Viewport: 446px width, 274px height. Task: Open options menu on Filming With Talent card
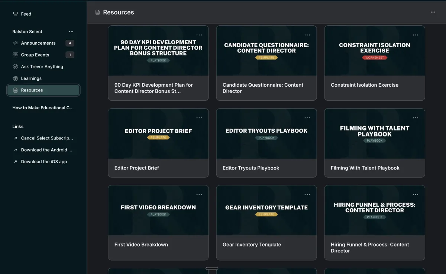click(x=415, y=118)
